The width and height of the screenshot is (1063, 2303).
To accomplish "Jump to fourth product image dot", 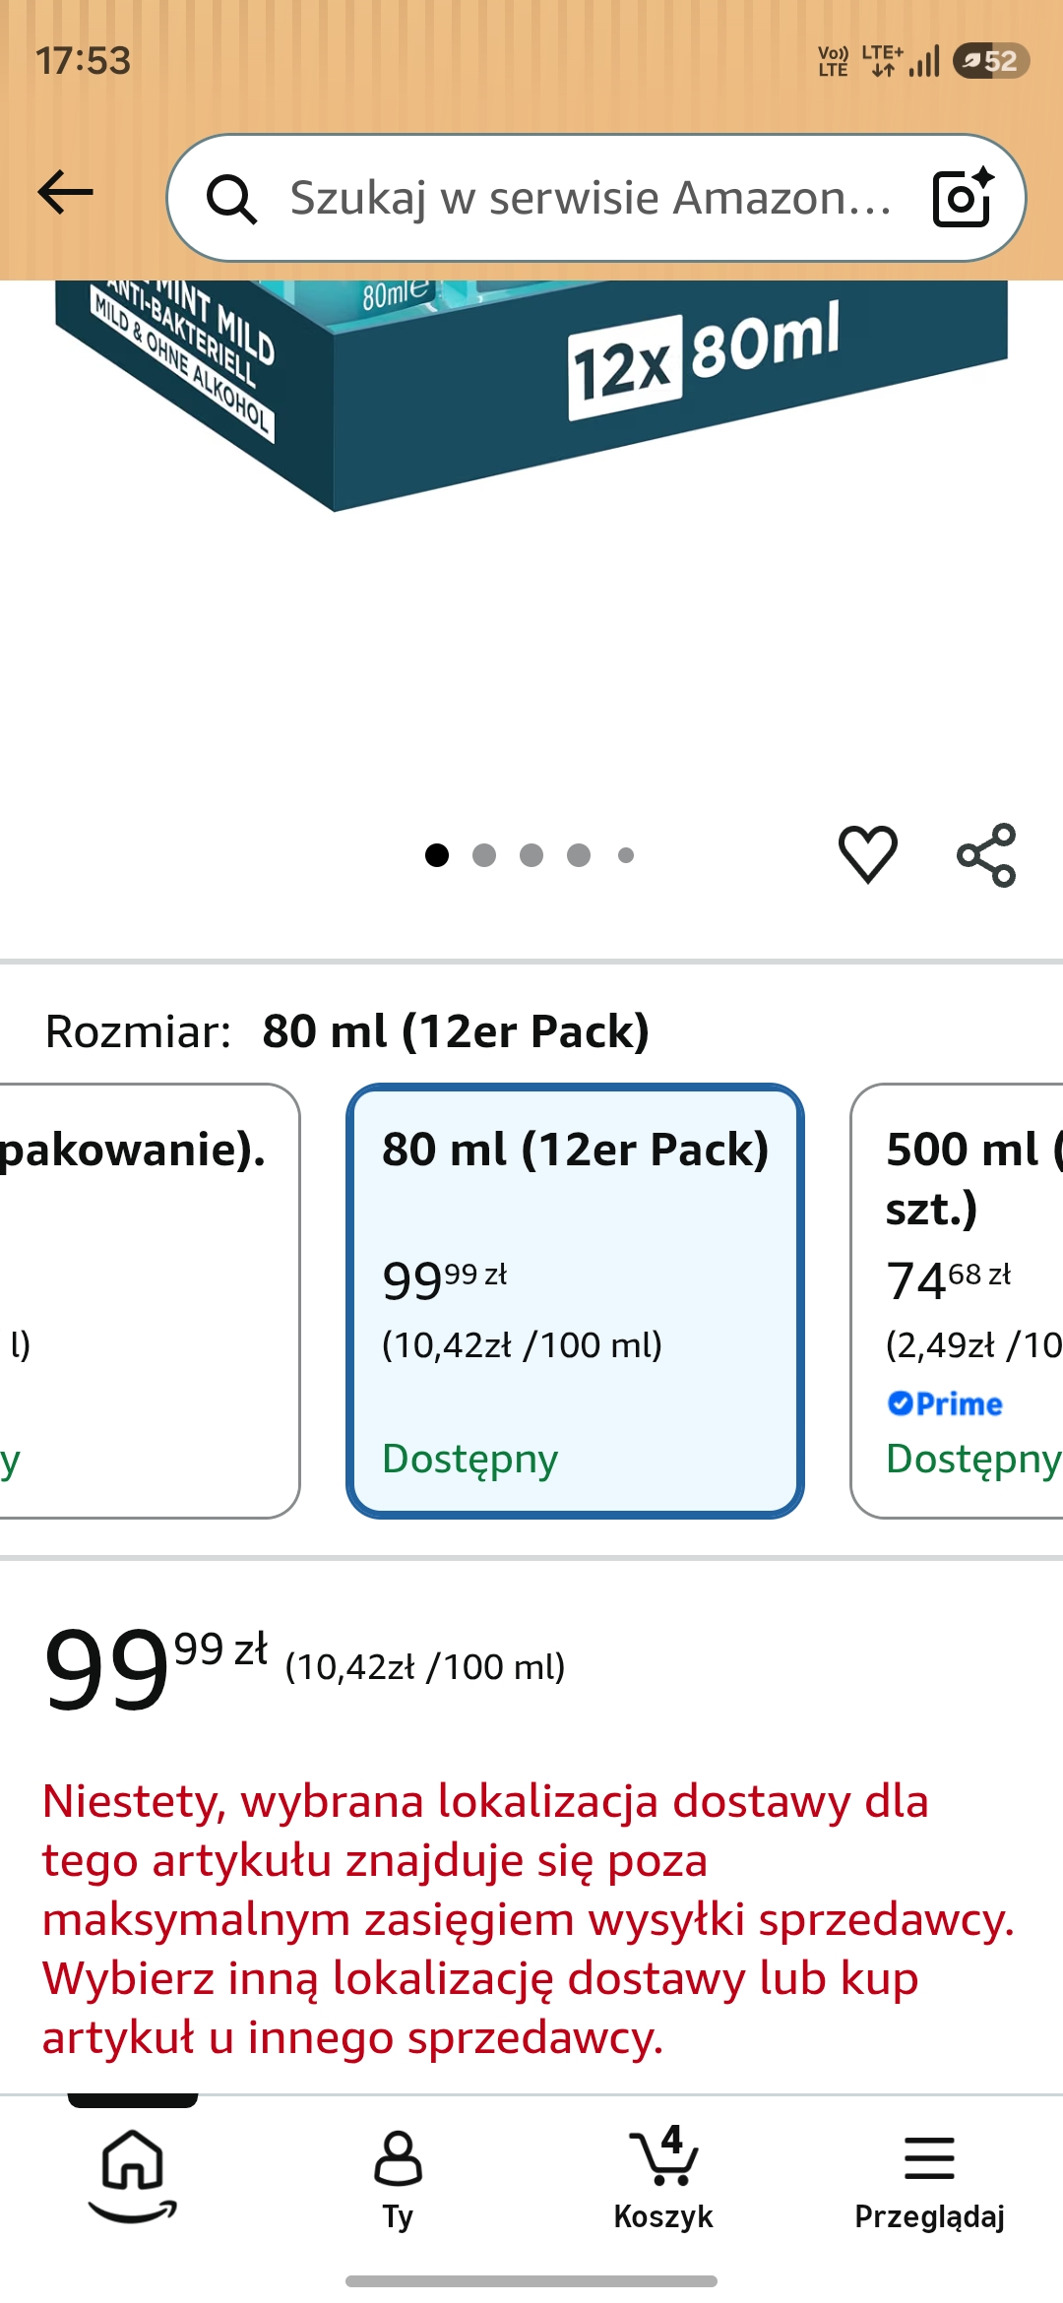I will [579, 855].
